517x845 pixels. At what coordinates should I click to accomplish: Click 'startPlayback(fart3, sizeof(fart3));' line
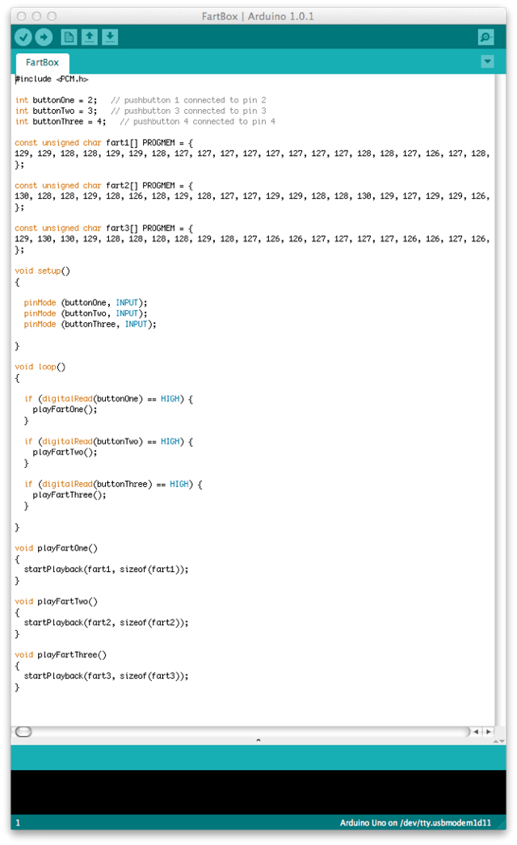(x=106, y=676)
